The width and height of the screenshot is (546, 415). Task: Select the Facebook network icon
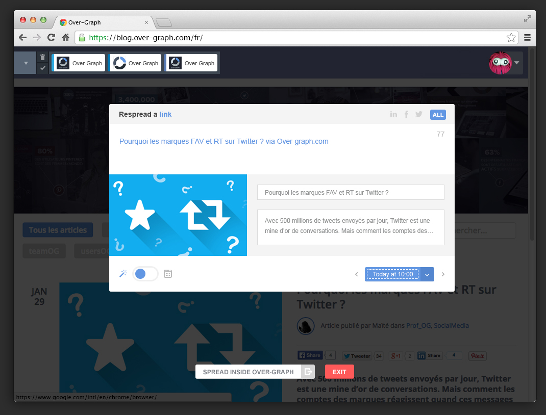click(406, 115)
